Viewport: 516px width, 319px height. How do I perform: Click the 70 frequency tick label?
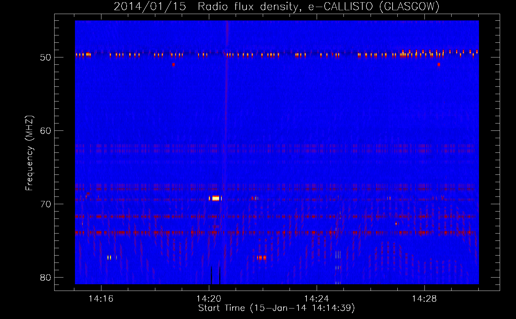[x=46, y=204]
